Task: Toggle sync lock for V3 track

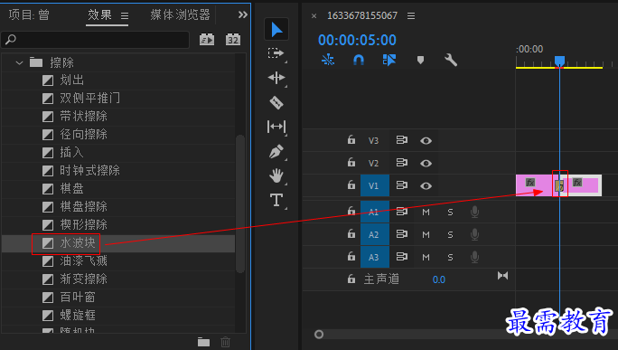Action: pyautogui.click(x=402, y=140)
